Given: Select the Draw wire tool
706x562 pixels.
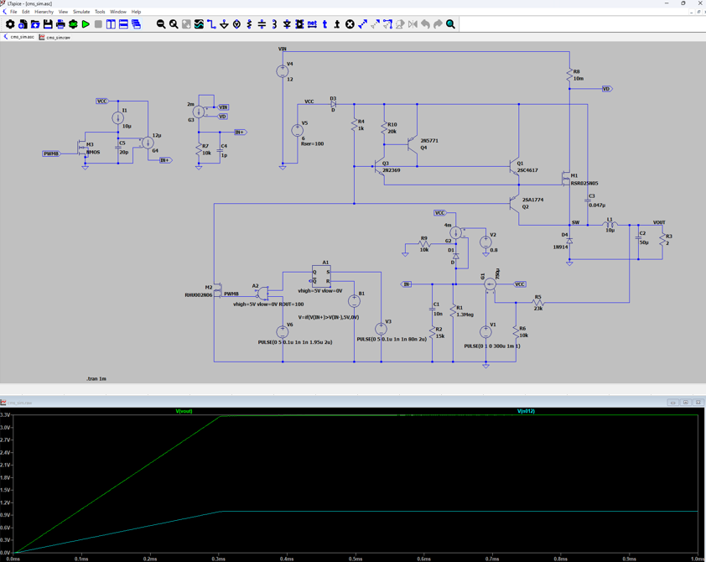Looking at the screenshot, I should [211, 24].
